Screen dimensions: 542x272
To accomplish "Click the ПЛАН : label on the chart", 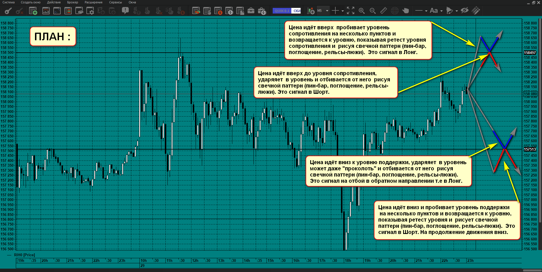I will [53, 36].
